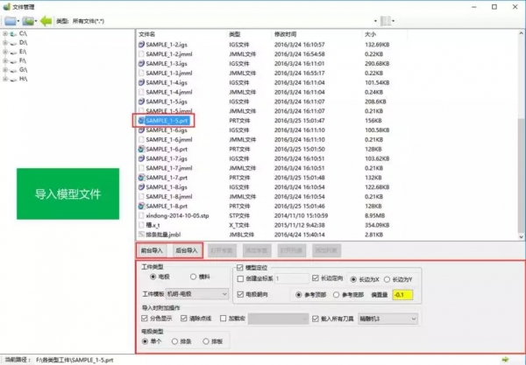The width and height of the screenshot is (526, 365).
Task: Click the file icon of SAMPLE_1-2.igs
Action: 141,44
